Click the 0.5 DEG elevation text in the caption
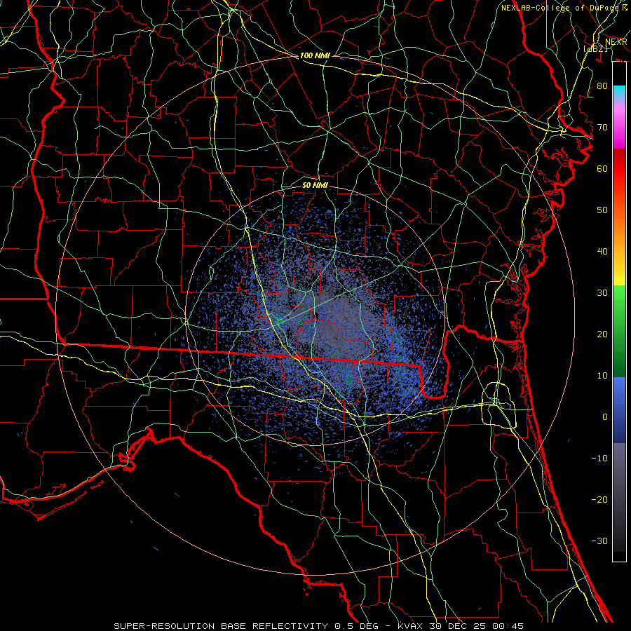 (x=357, y=626)
